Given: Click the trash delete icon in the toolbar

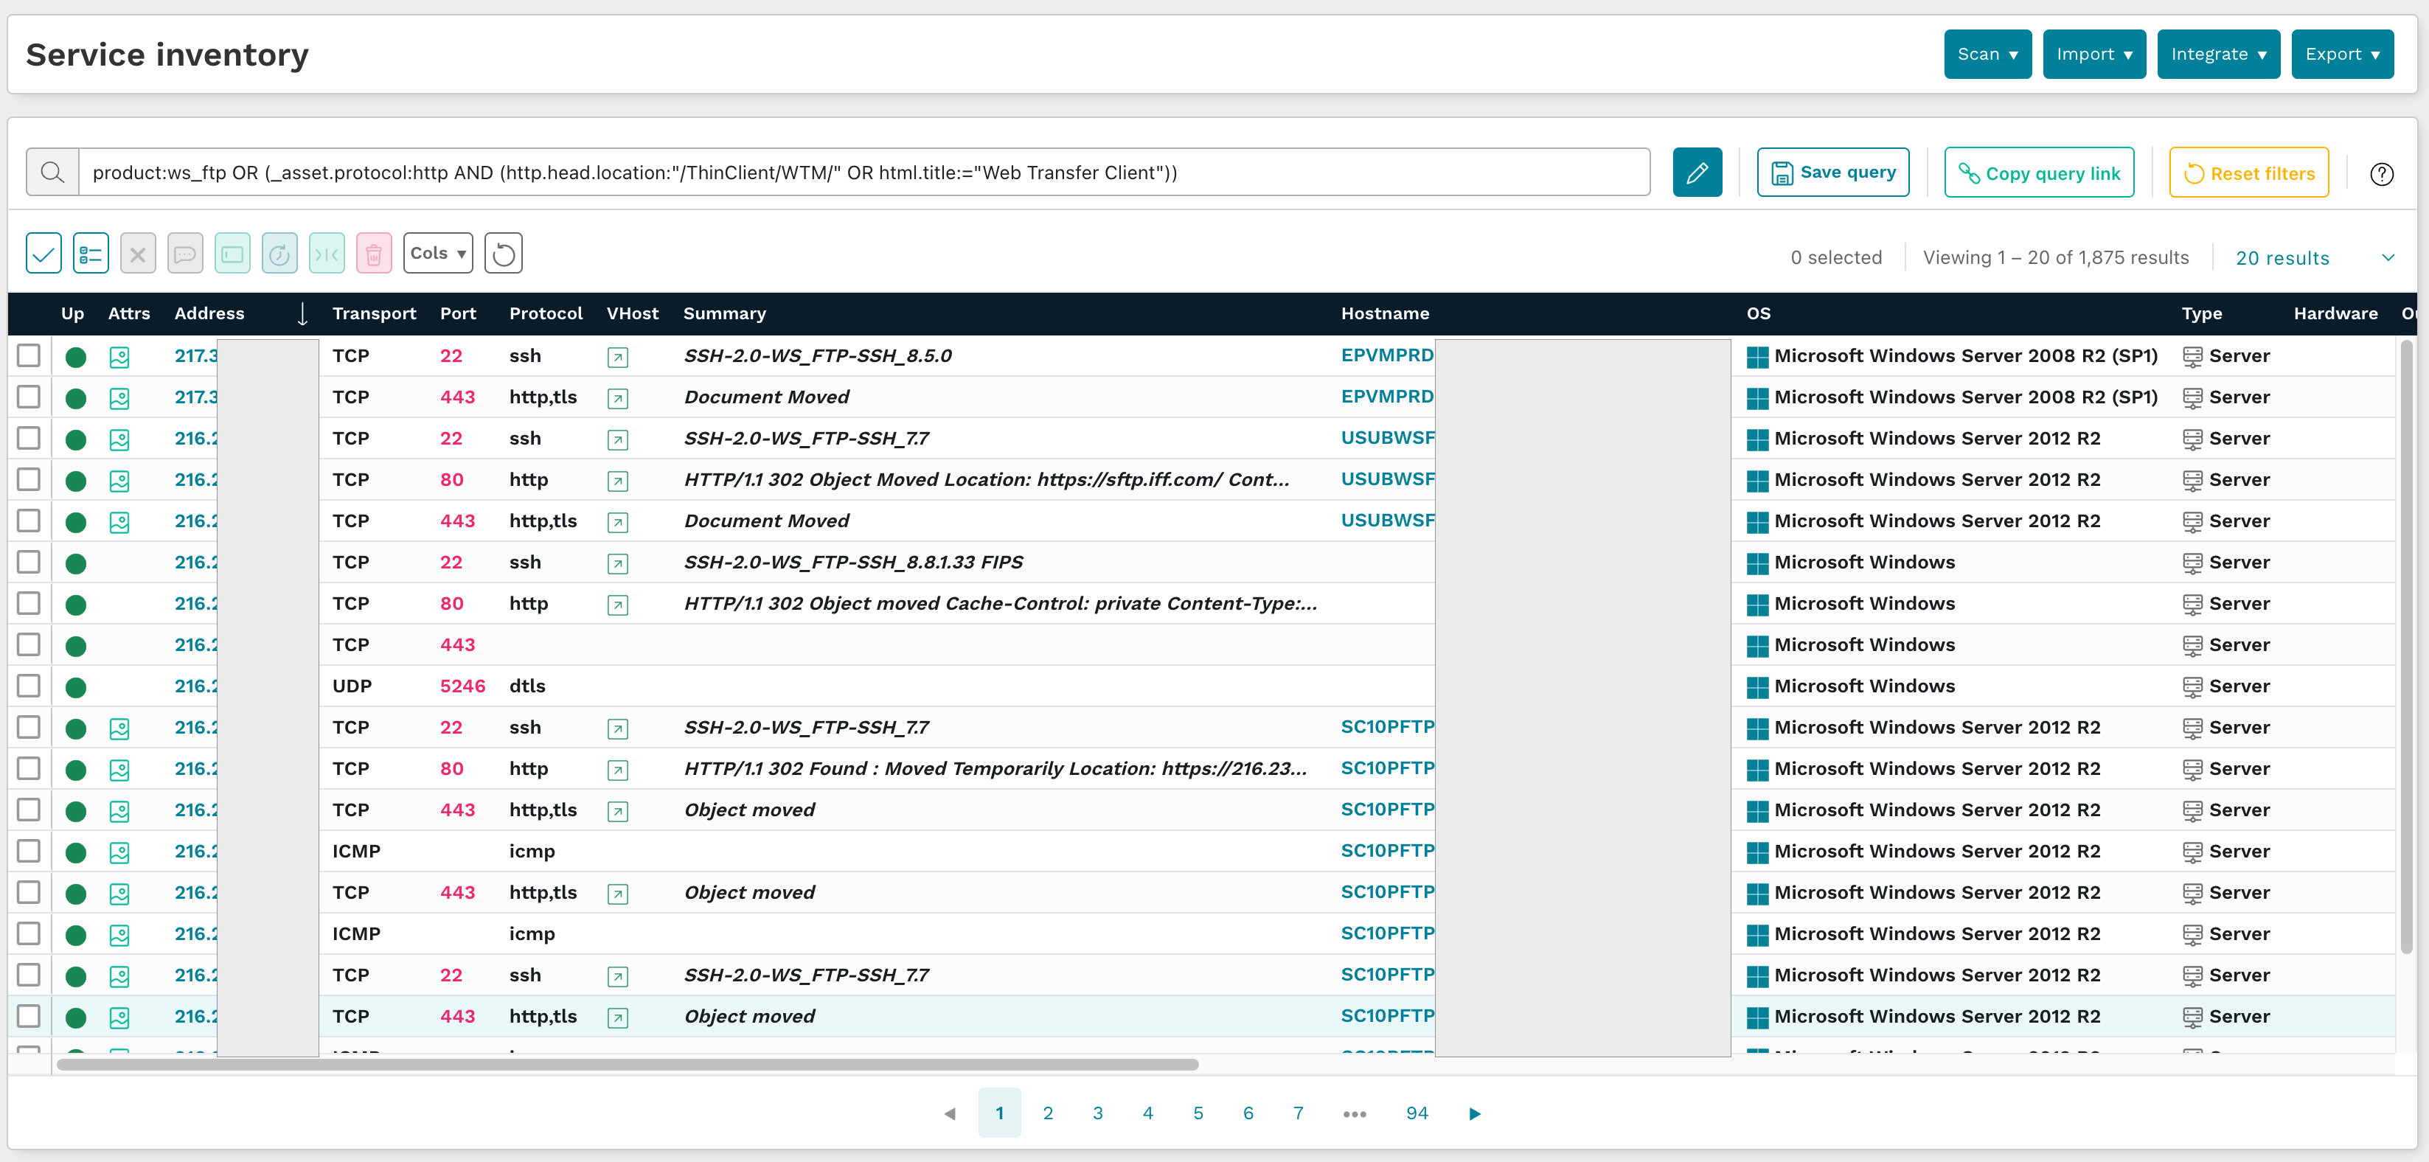Looking at the screenshot, I should [375, 253].
